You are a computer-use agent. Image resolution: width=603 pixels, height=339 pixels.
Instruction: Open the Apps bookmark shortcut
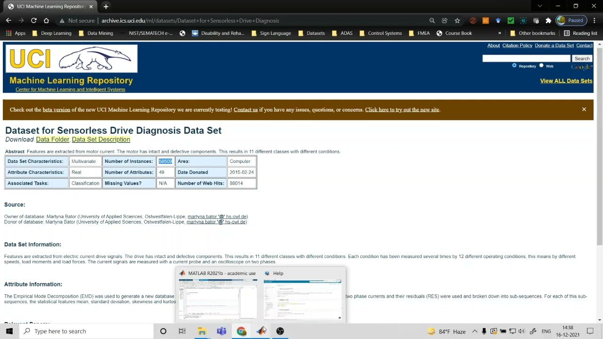coord(16,33)
